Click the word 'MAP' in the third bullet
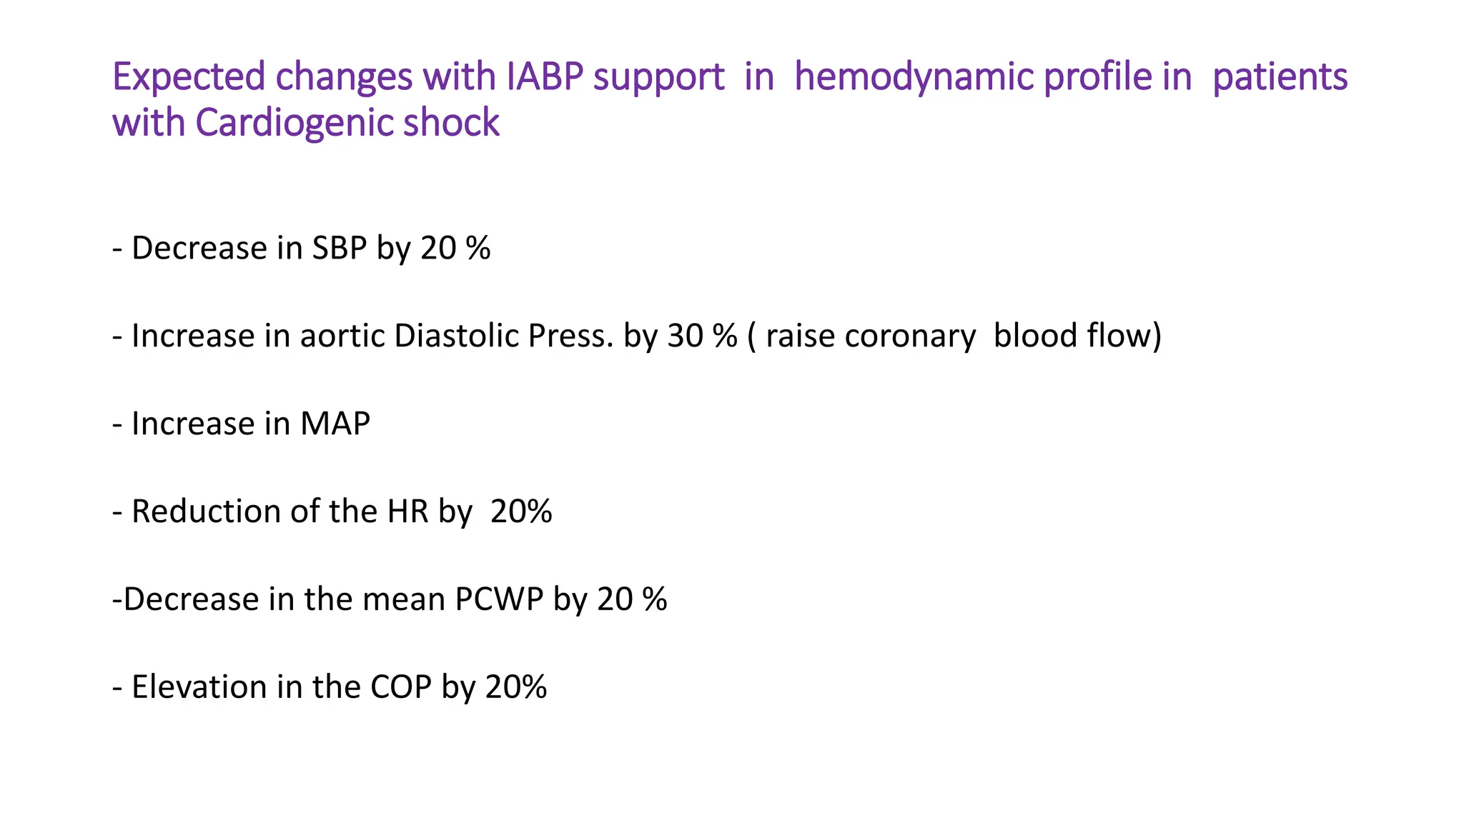This screenshot has width=1464, height=823. tap(335, 424)
